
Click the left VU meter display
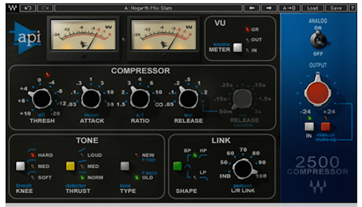pos(83,35)
